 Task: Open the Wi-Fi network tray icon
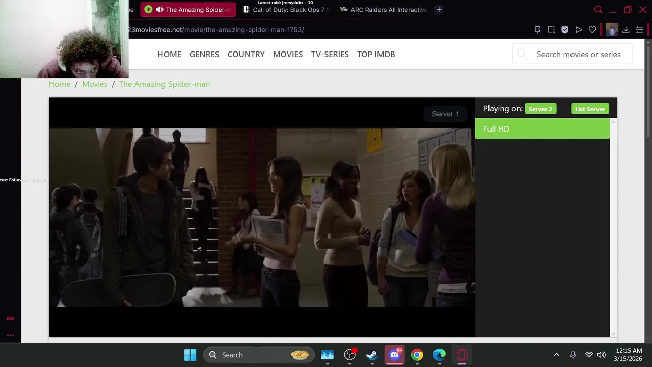pos(589,355)
